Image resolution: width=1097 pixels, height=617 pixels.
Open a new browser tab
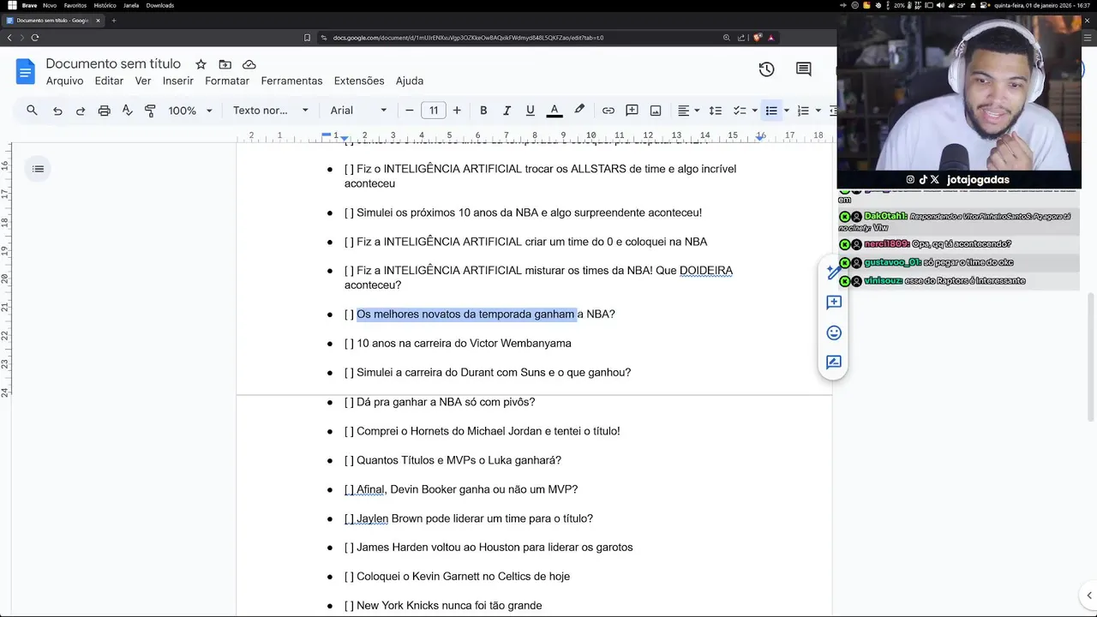point(113,21)
